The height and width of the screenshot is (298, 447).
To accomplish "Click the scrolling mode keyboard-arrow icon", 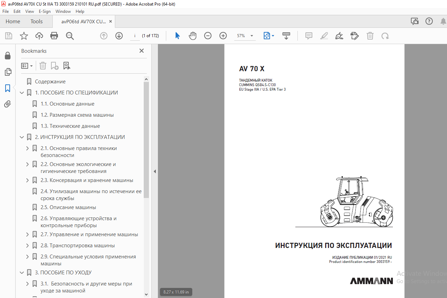I will [286, 36].
